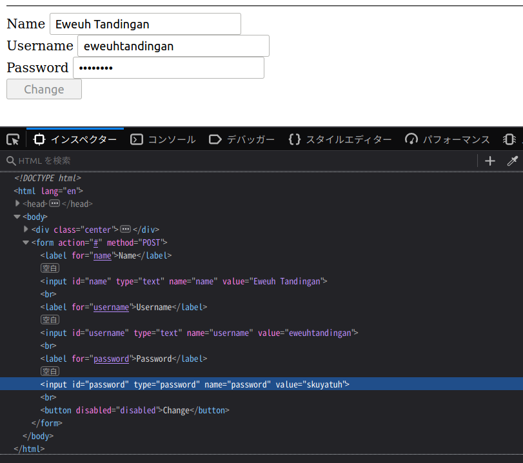Click the 空白 badge below Username label
The height and width of the screenshot is (463, 523).
[50, 320]
